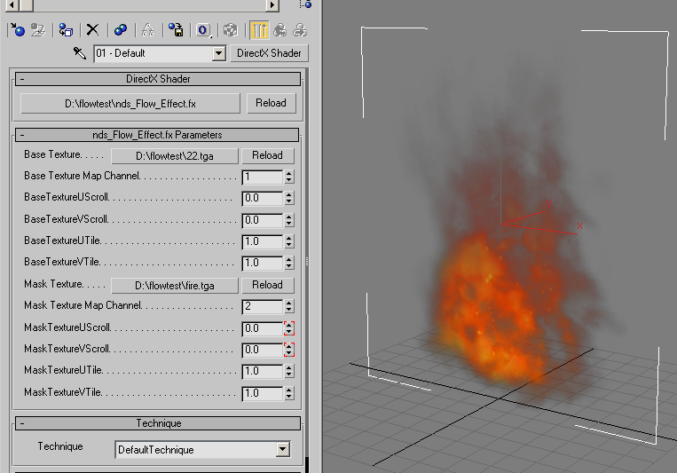Click the MaskTextureVTile spinner
This screenshot has width=677, height=473.
tap(289, 393)
